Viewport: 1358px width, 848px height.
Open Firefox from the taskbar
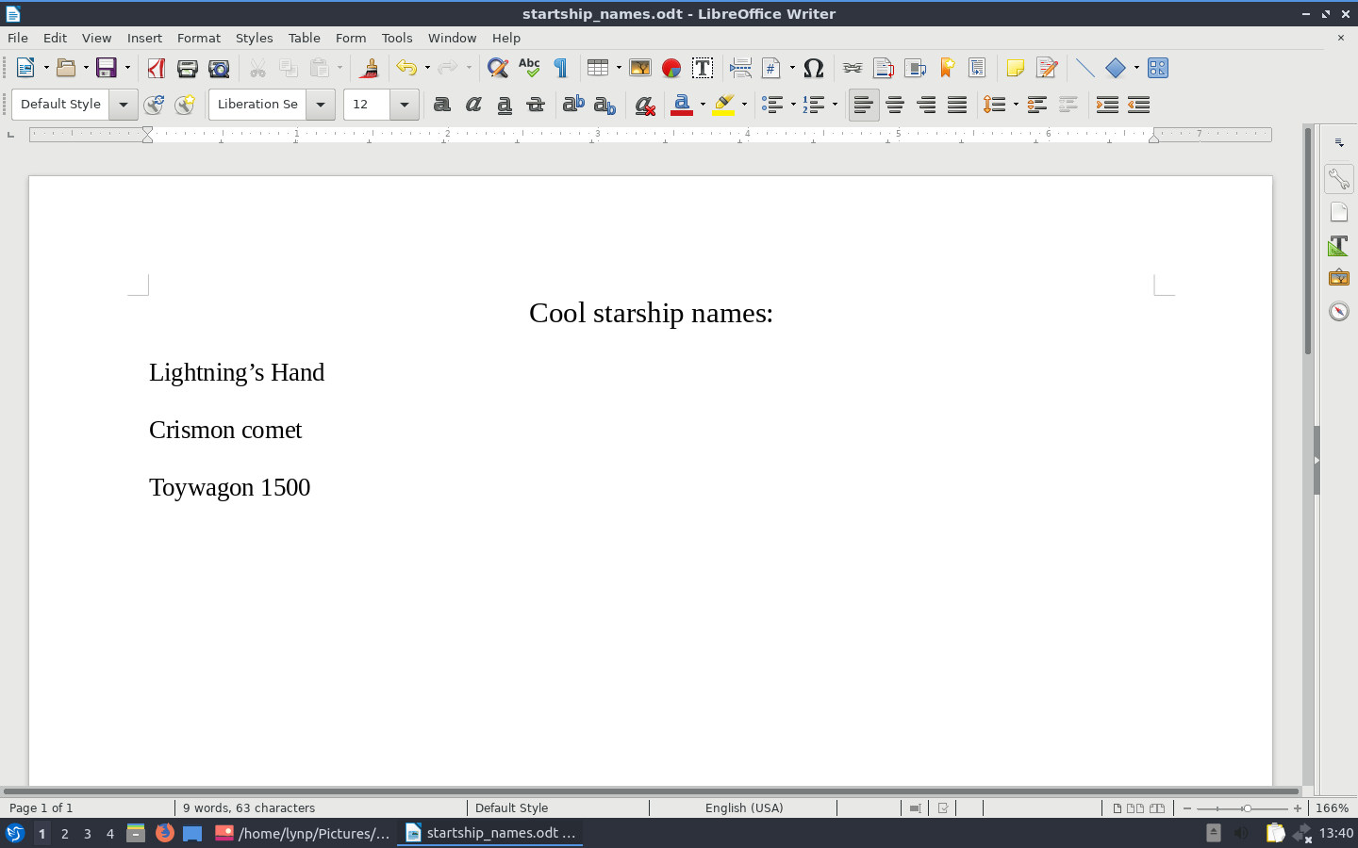click(164, 833)
